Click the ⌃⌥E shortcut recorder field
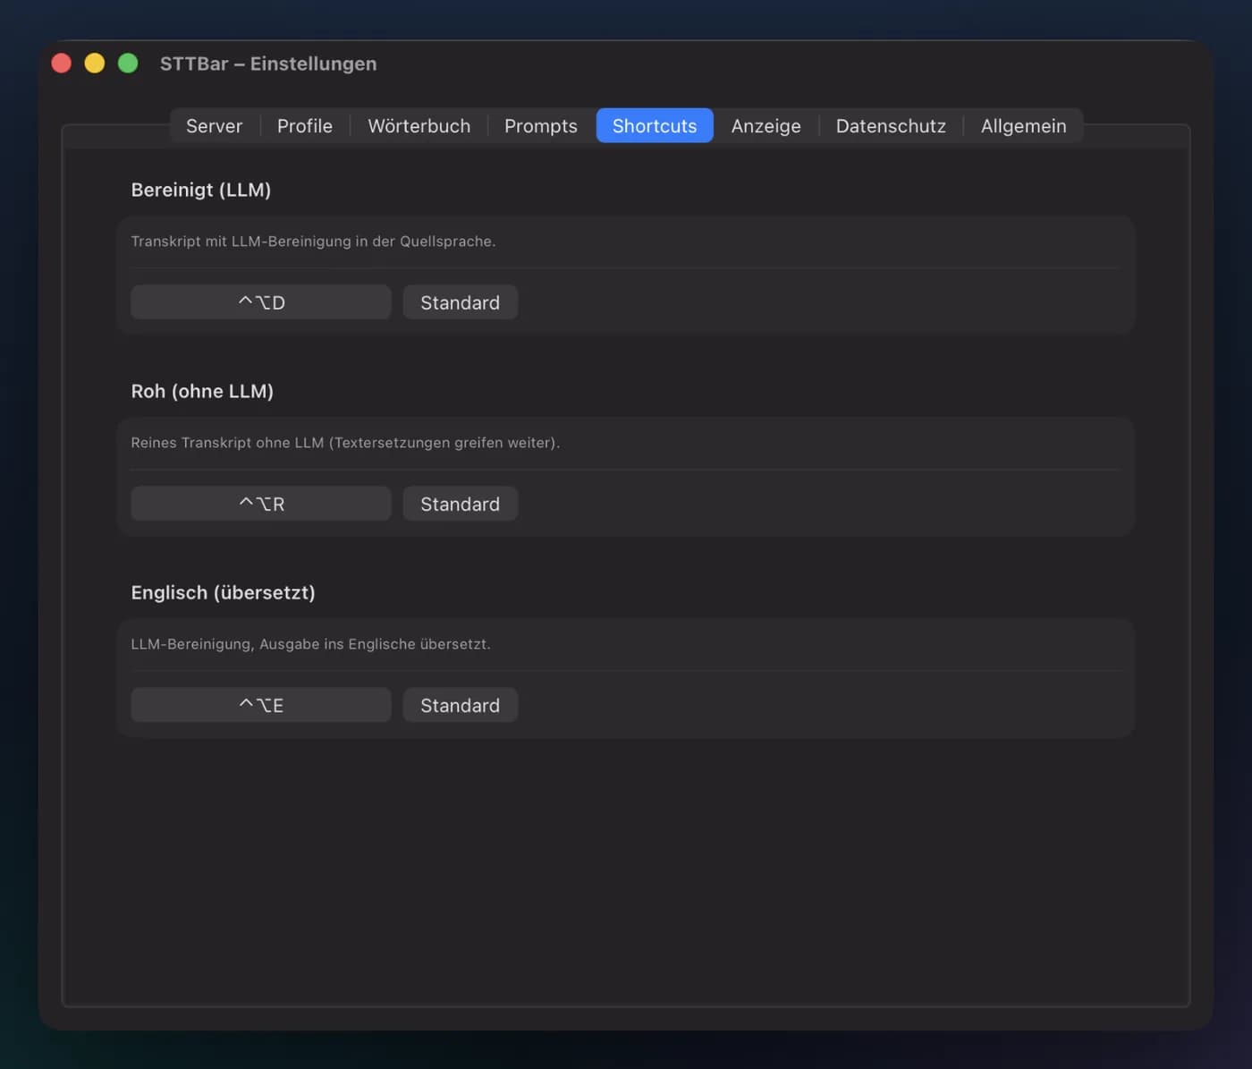The image size is (1252, 1069). pyautogui.click(x=261, y=705)
